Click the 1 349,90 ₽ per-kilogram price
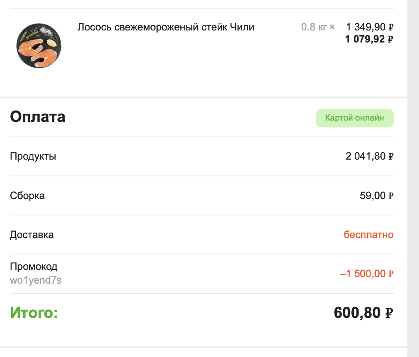The image size is (419, 357). (x=370, y=27)
